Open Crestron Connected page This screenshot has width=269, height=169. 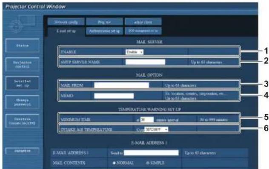point(22,121)
